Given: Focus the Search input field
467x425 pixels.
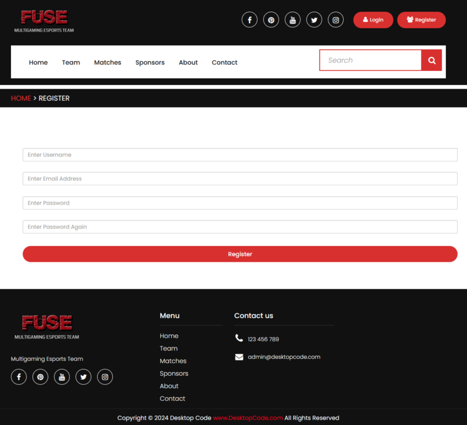Looking at the screenshot, I should click(370, 61).
